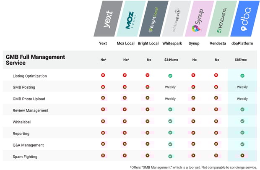Click the Weekly label for dbaPlatform GMB Posting
260x170 pixels.
point(242,87)
